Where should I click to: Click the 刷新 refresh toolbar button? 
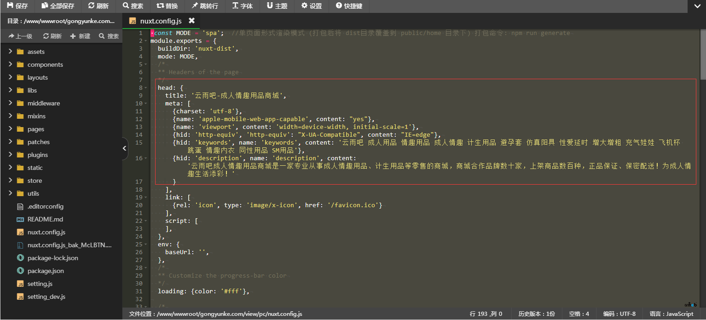click(98, 6)
